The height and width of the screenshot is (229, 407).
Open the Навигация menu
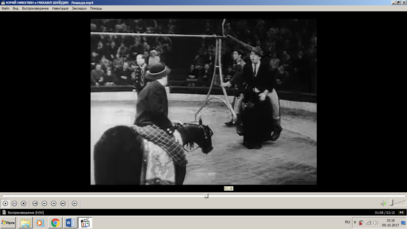[60, 8]
